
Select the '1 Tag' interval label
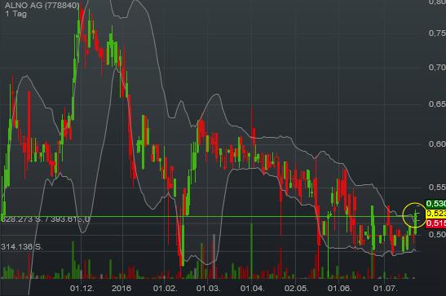pos(15,14)
